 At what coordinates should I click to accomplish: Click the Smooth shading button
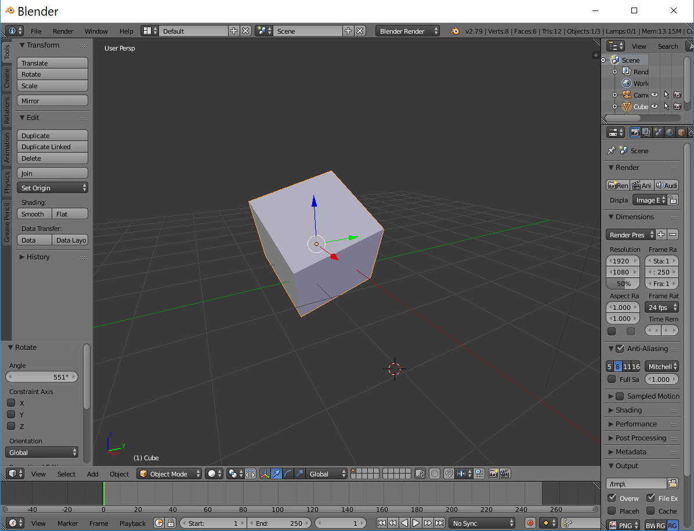[x=34, y=214]
